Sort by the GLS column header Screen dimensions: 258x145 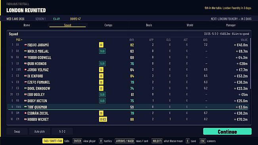pyautogui.click(x=168, y=40)
